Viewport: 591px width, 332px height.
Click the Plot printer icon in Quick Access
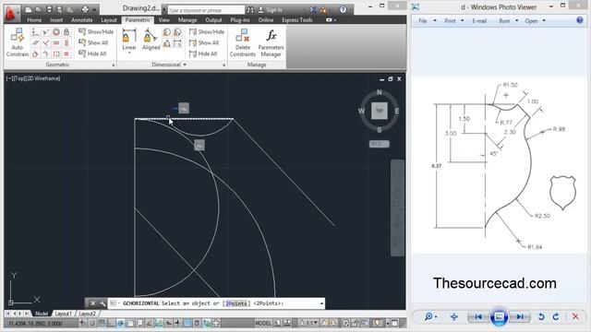(85, 9)
